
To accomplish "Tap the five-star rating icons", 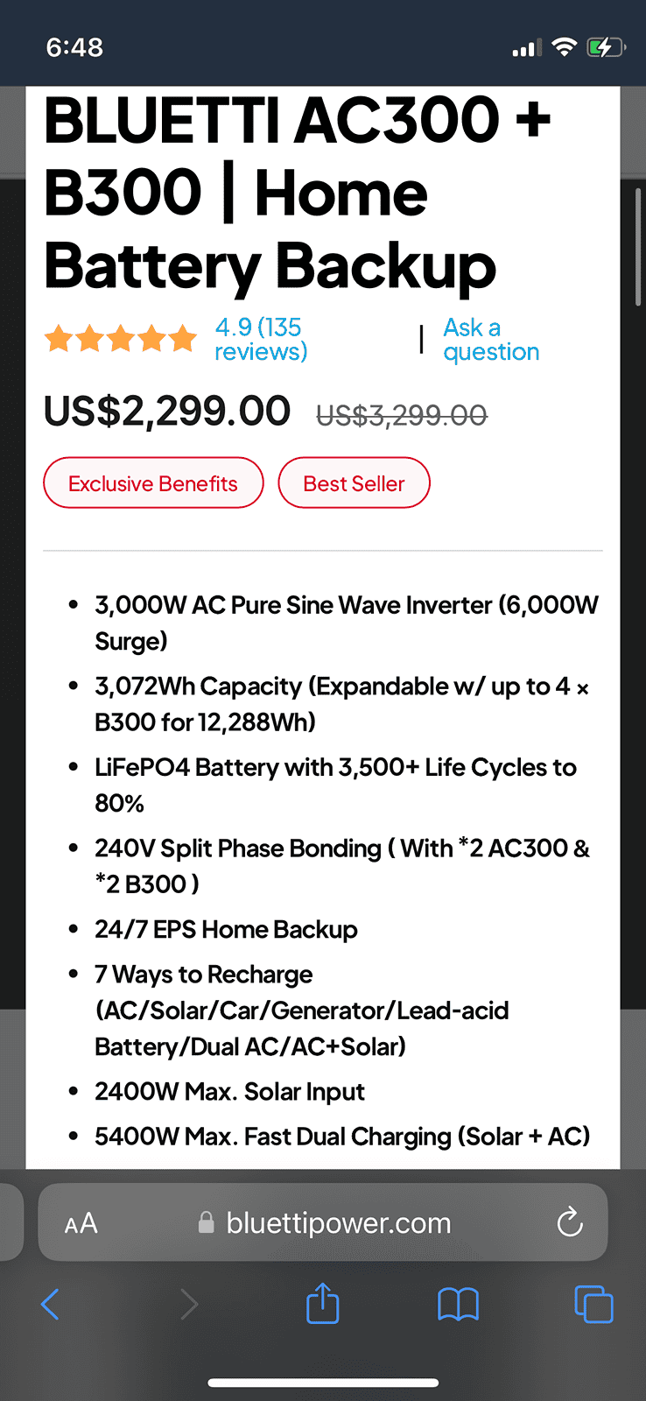I will click(122, 338).
